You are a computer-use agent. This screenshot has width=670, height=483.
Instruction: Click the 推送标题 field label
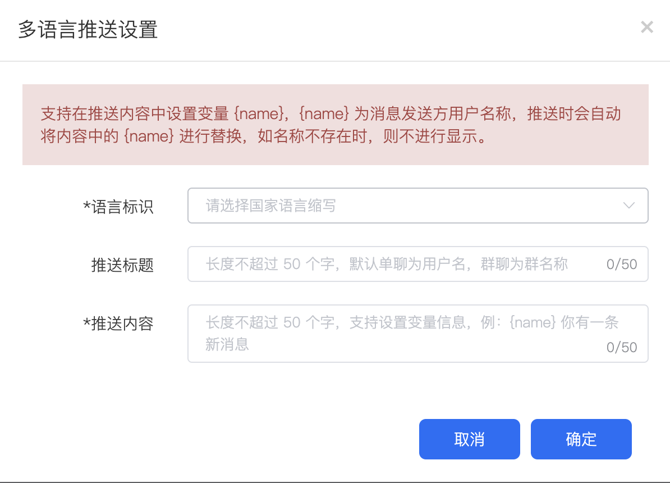click(x=122, y=265)
